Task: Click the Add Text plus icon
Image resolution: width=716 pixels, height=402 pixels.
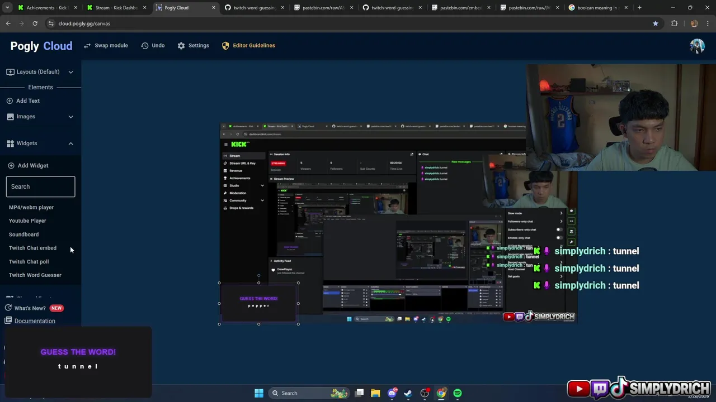Action: (10, 101)
